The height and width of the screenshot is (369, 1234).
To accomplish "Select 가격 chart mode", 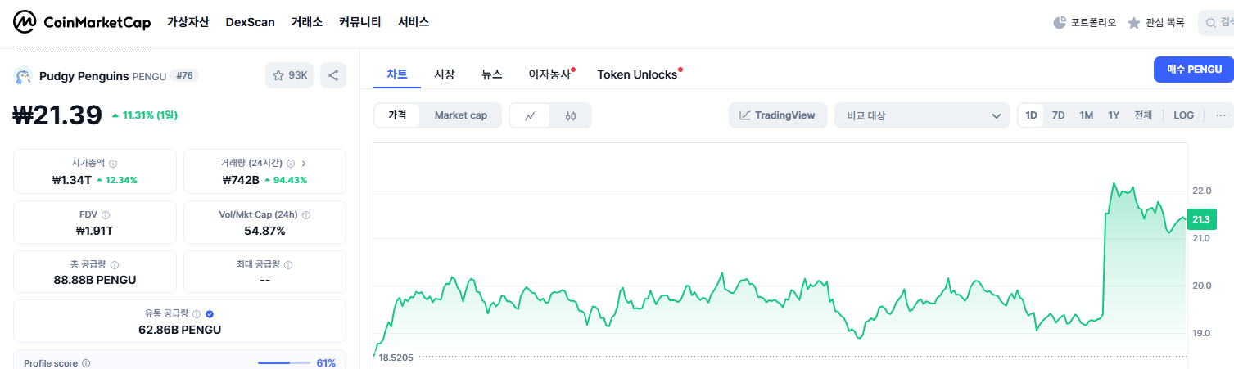I will point(397,115).
